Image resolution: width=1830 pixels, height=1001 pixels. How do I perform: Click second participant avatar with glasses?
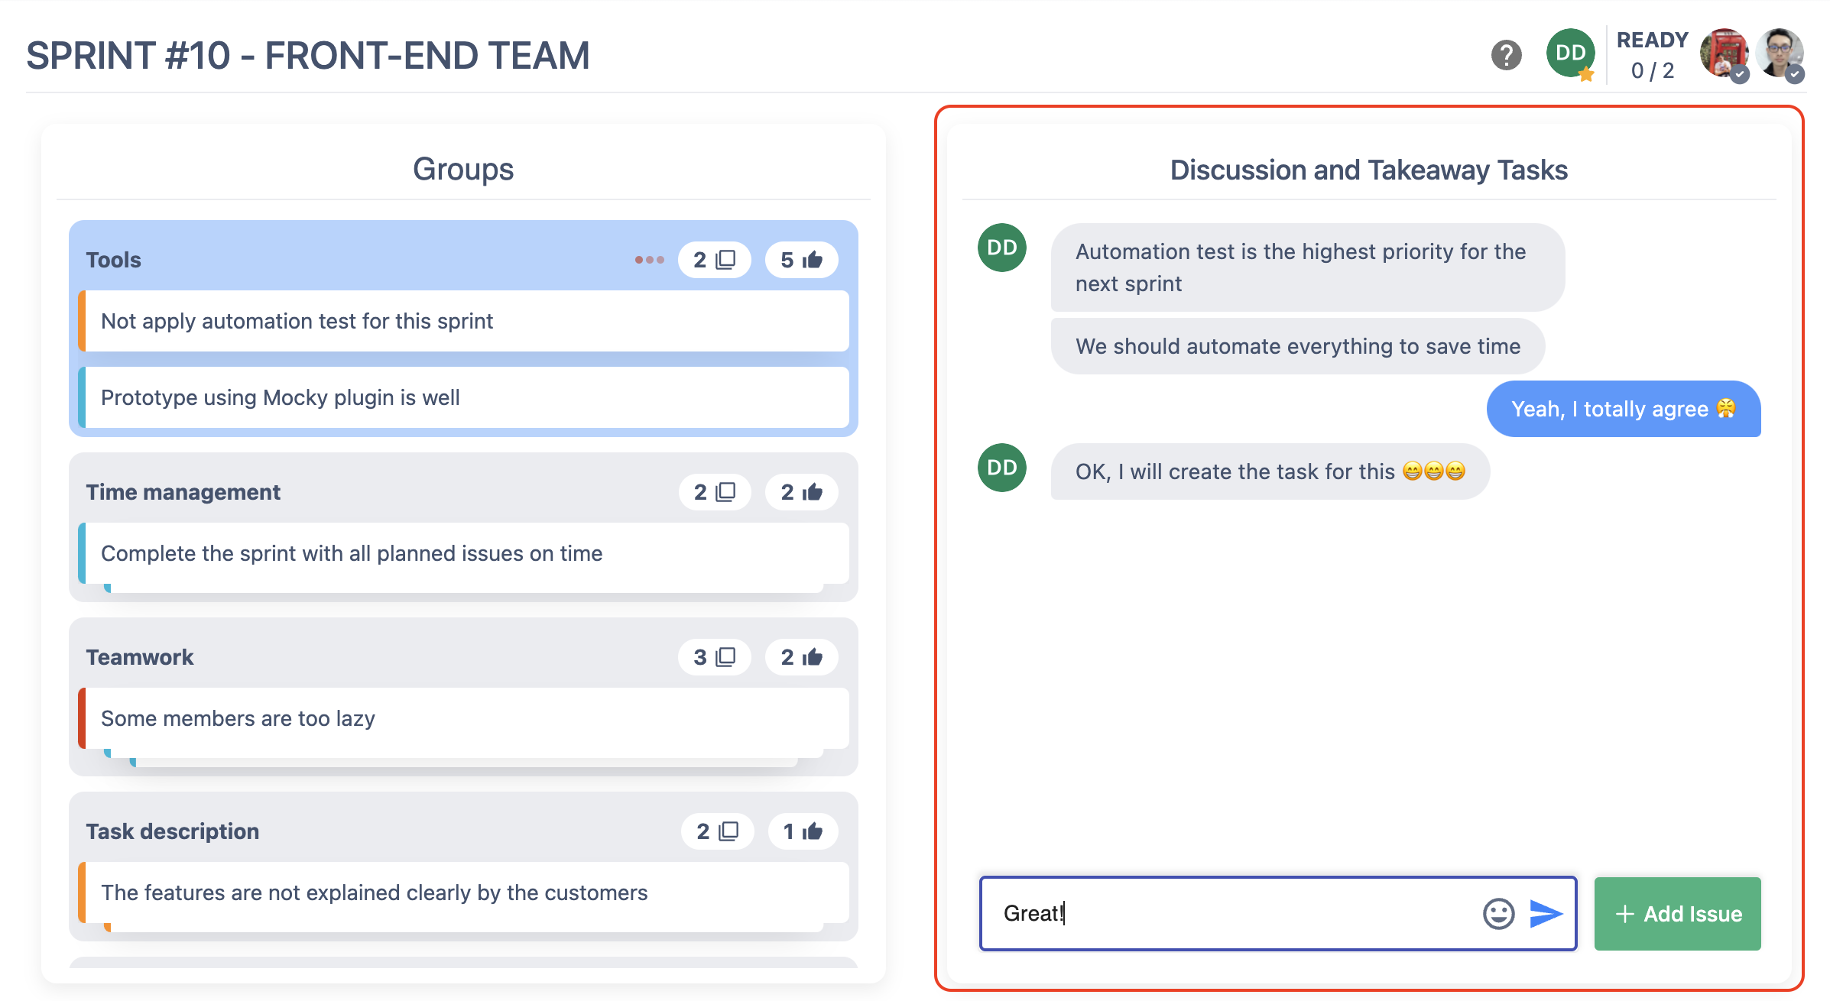[1780, 53]
